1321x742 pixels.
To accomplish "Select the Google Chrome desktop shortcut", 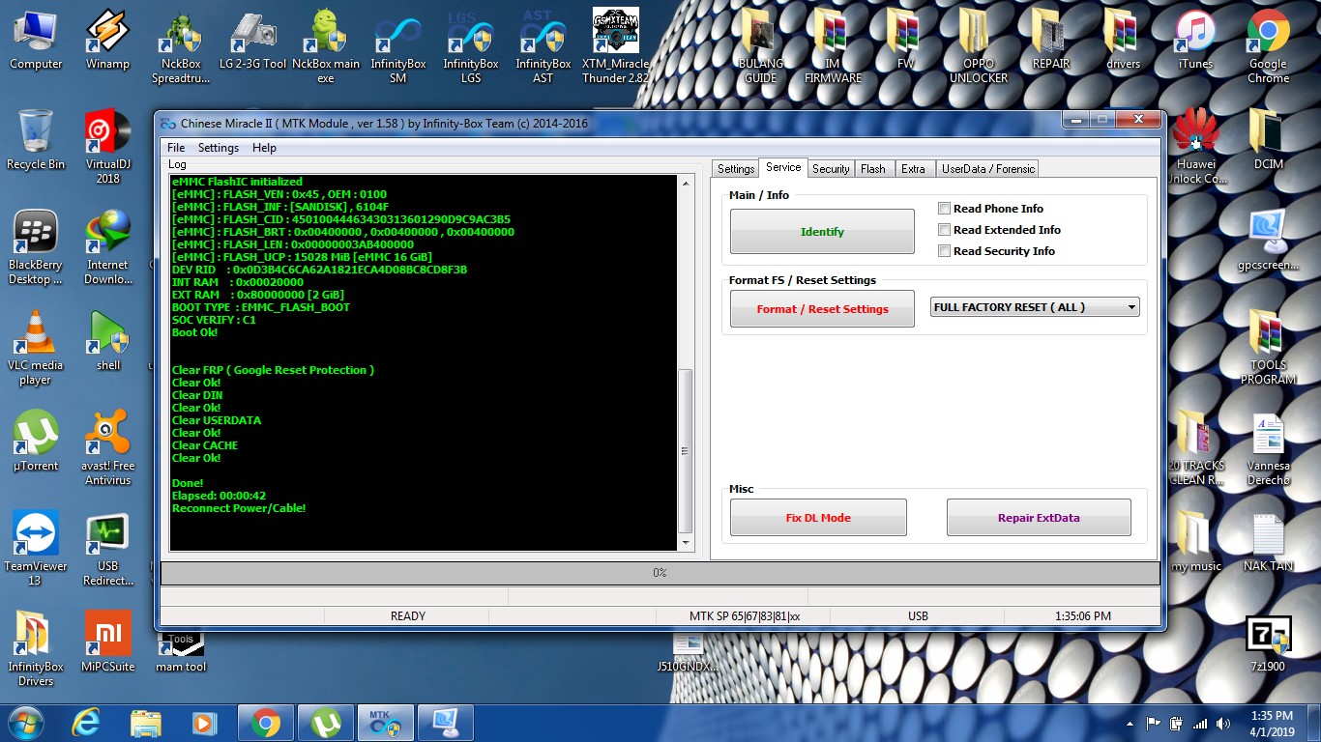I will pyautogui.click(x=1268, y=47).
